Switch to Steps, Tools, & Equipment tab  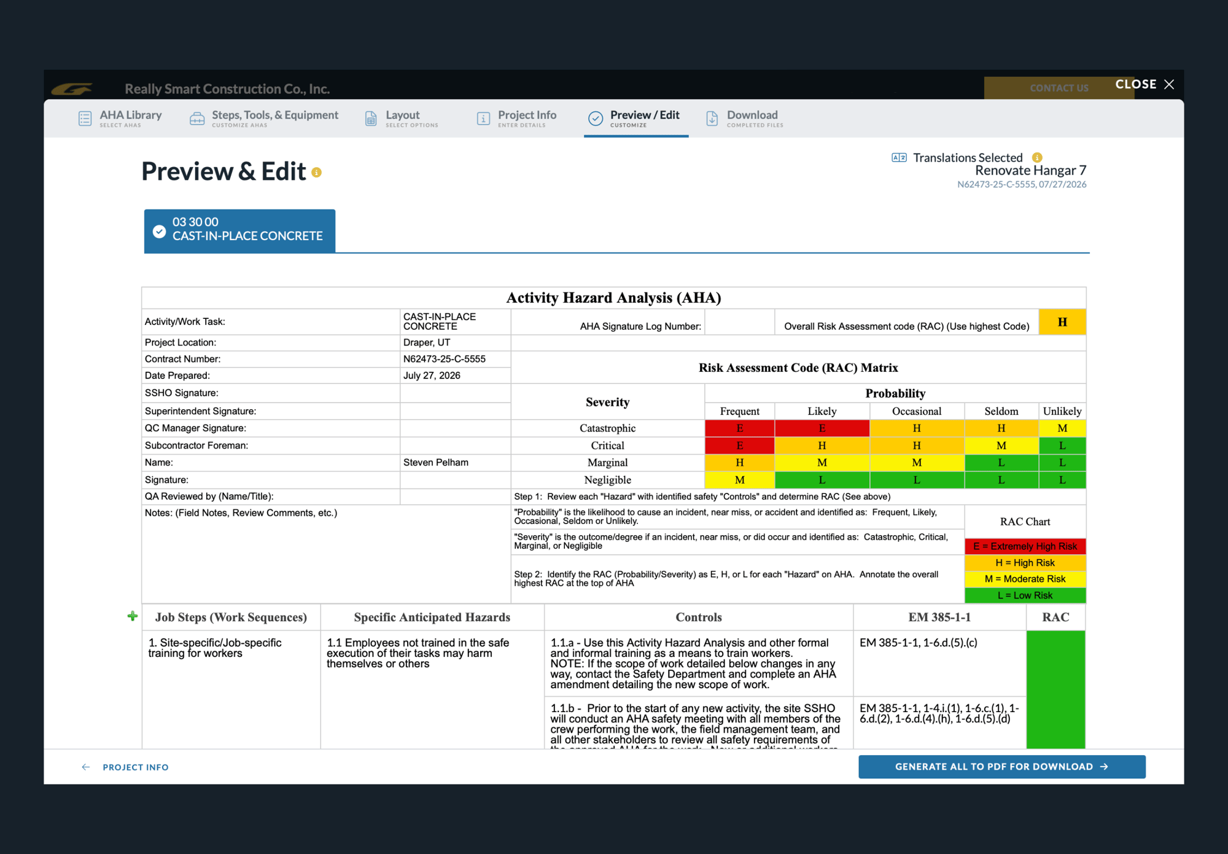click(x=265, y=119)
